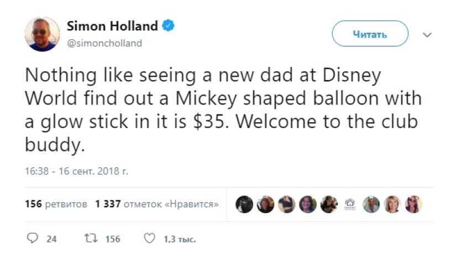Select the man in white cap avatar

(371, 204)
